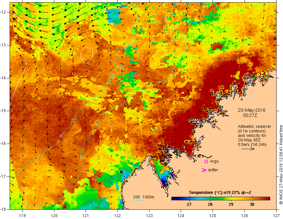This screenshot has width=283, height=219.
Task: Click the '125' longitude axis label
Action: 213,215
